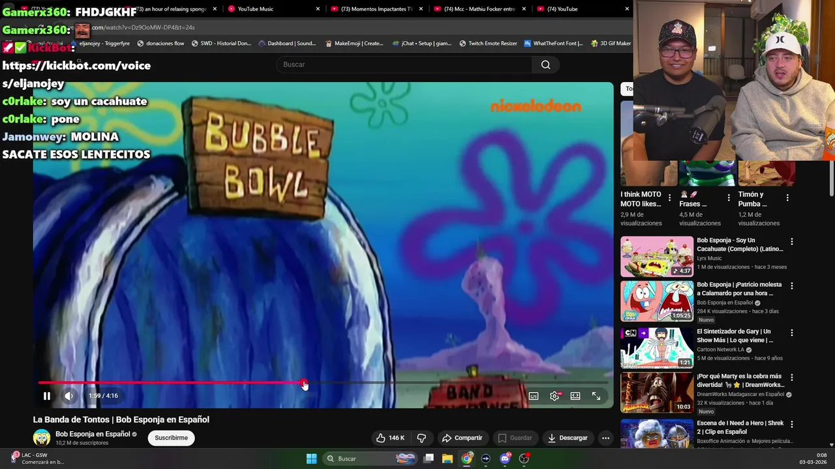Open the jChat Setup bookmark
The height and width of the screenshot is (469, 835).
pyautogui.click(x=422, y=44)
